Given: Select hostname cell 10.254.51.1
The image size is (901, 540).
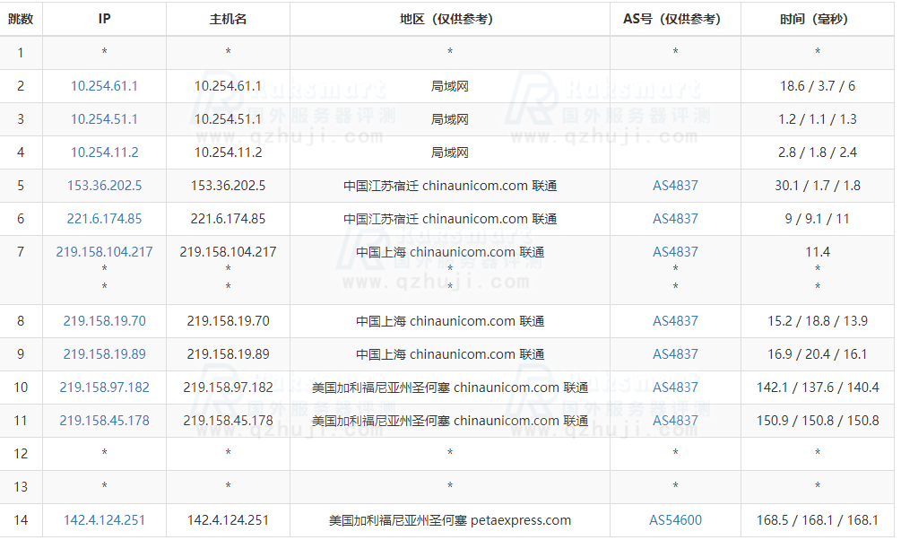Looking at the screenshot, I should [x=228, y=119].
